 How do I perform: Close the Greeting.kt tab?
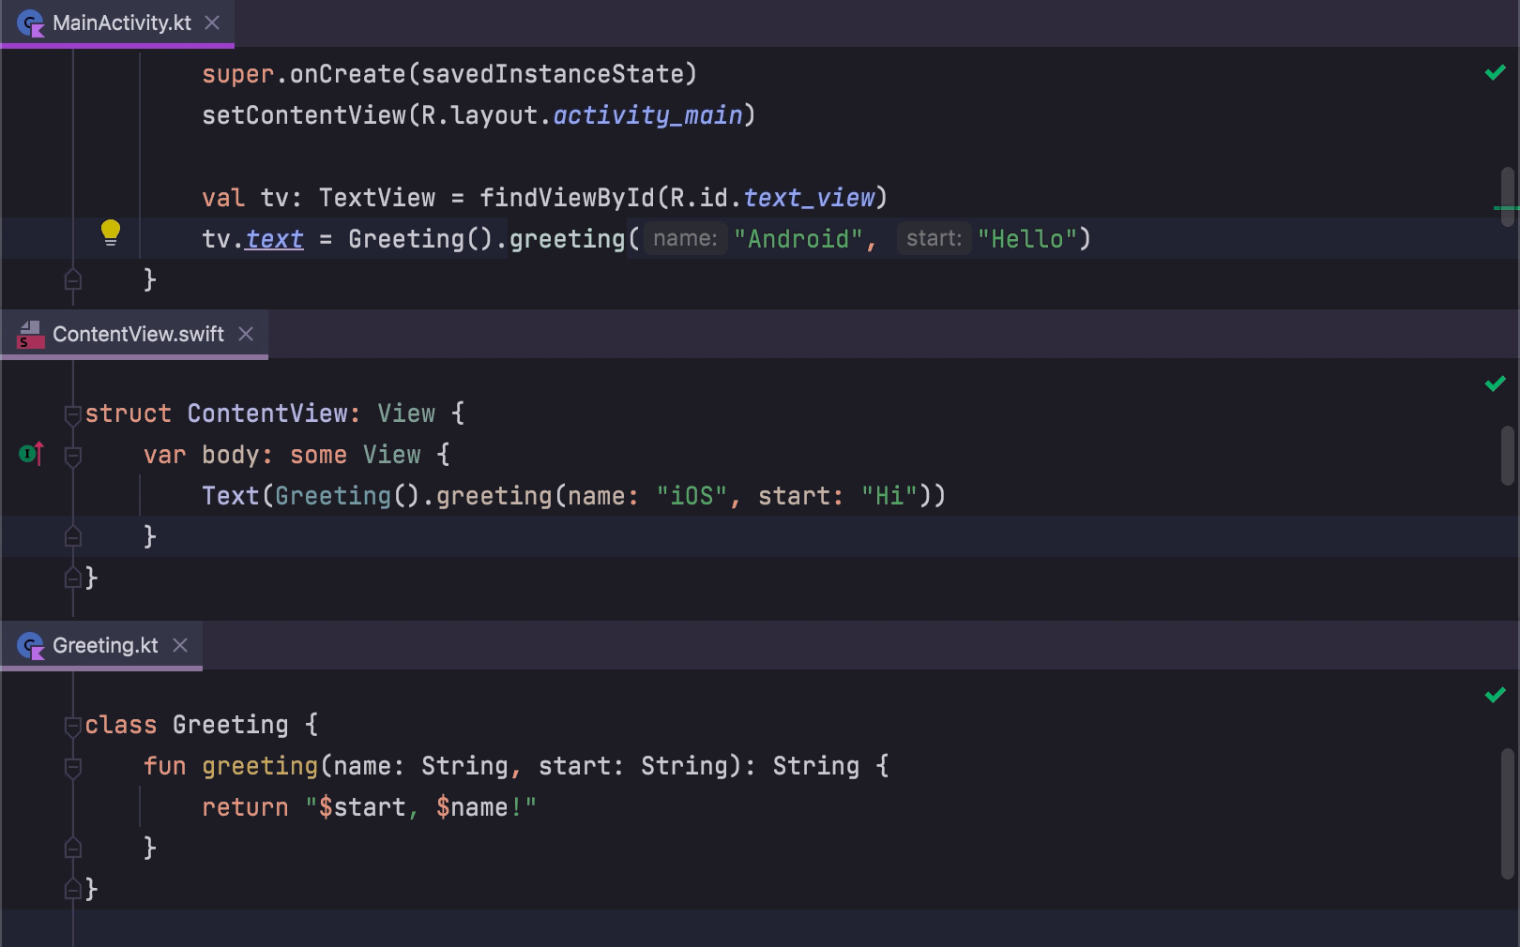pyautogui.click(x=180, y=645)
